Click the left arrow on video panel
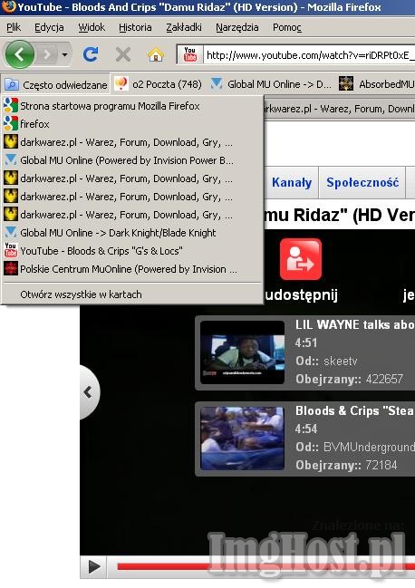Screen dimensions: 415x588 [x=89, y=392]
